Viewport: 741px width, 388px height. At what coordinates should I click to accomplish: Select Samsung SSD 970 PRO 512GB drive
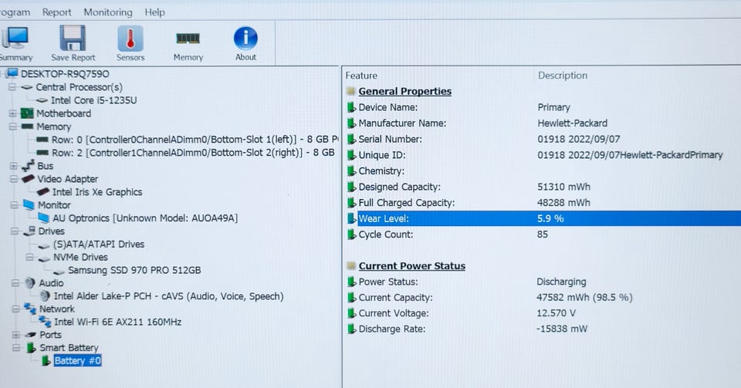tap(134, 270)
